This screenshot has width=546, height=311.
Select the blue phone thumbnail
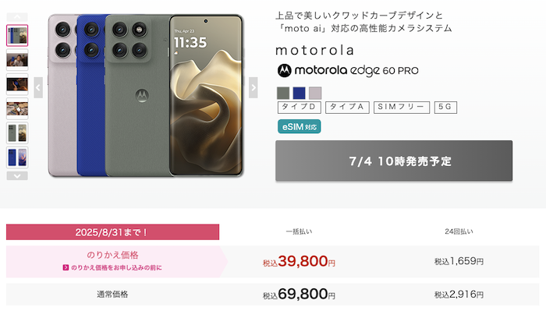(x=17, y=157)
